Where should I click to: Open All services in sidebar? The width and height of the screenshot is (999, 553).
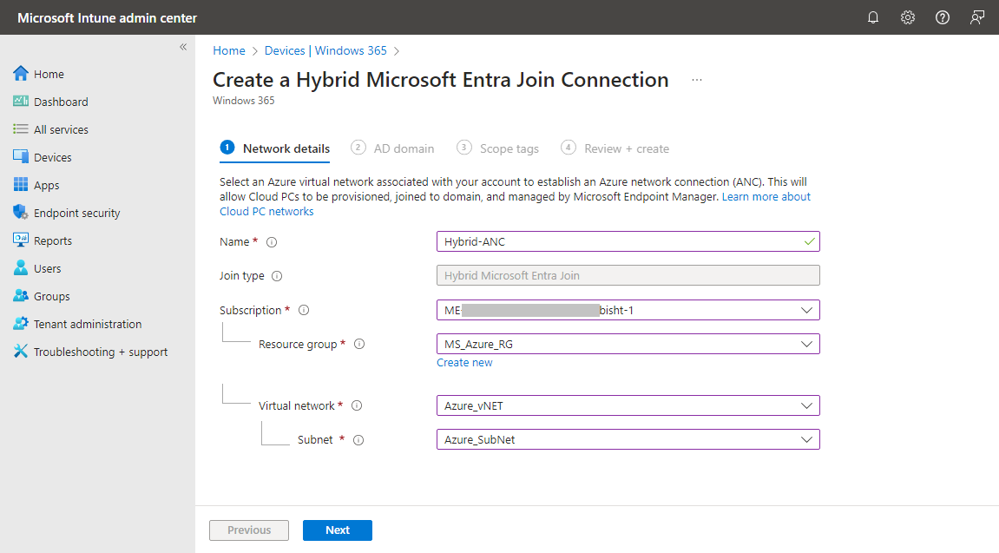point(61,129)
